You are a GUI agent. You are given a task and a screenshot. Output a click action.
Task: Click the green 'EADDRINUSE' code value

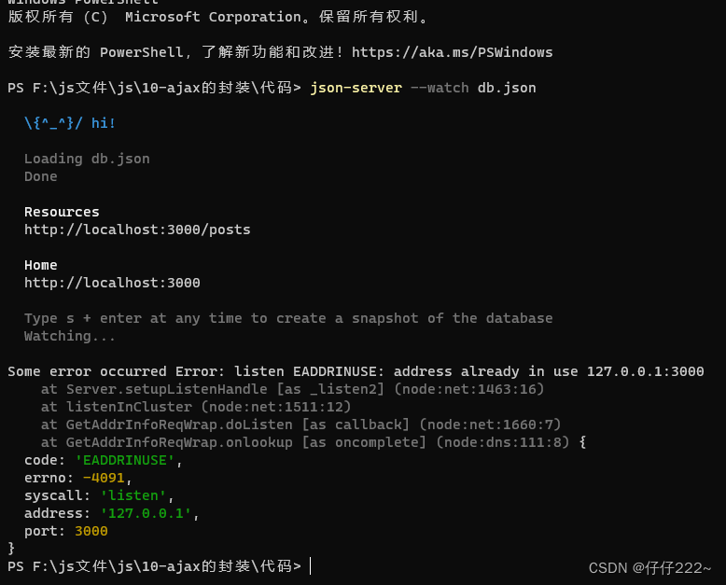point(124,460)
